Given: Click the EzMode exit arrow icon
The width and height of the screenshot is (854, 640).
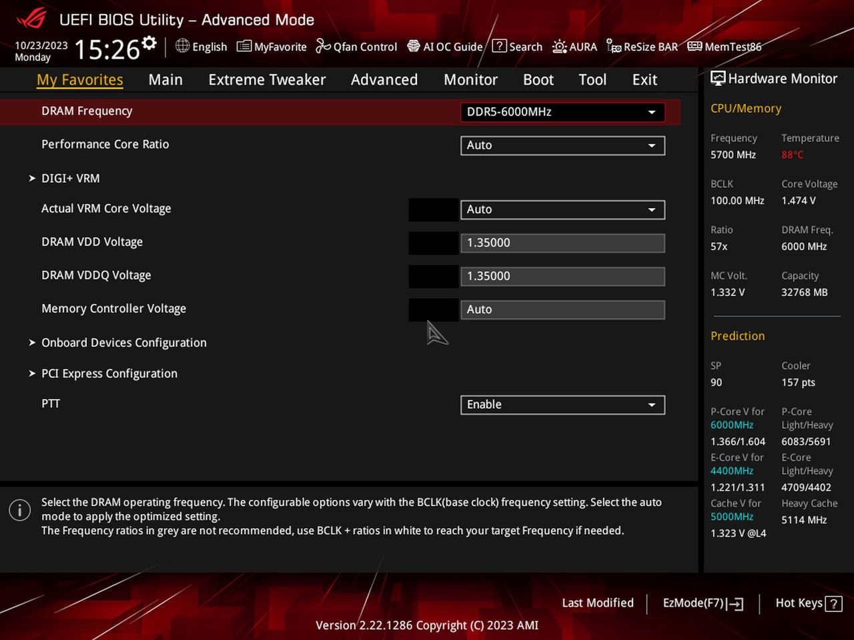Looking at the screenshot, I should 736,604.
